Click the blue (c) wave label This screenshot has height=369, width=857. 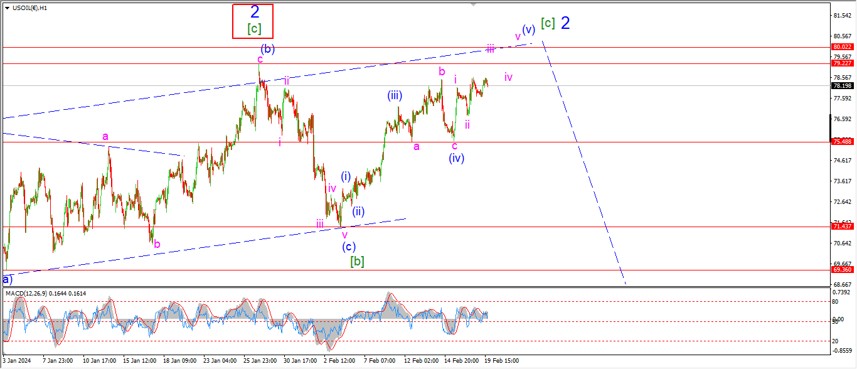click(x=349, y=247)
